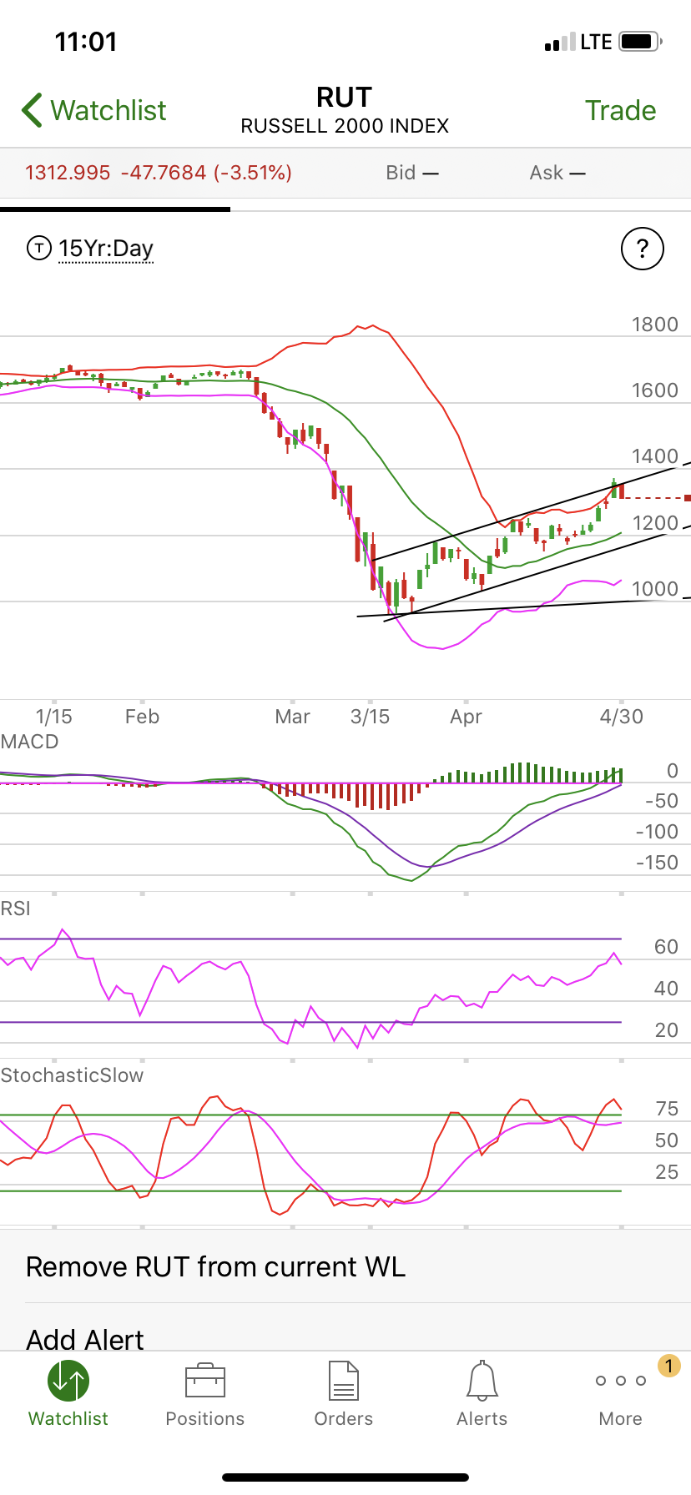The height and width of the screenshot is (1495, 691).
Task: Tap LTE signal status indicator
Action: 596,42
